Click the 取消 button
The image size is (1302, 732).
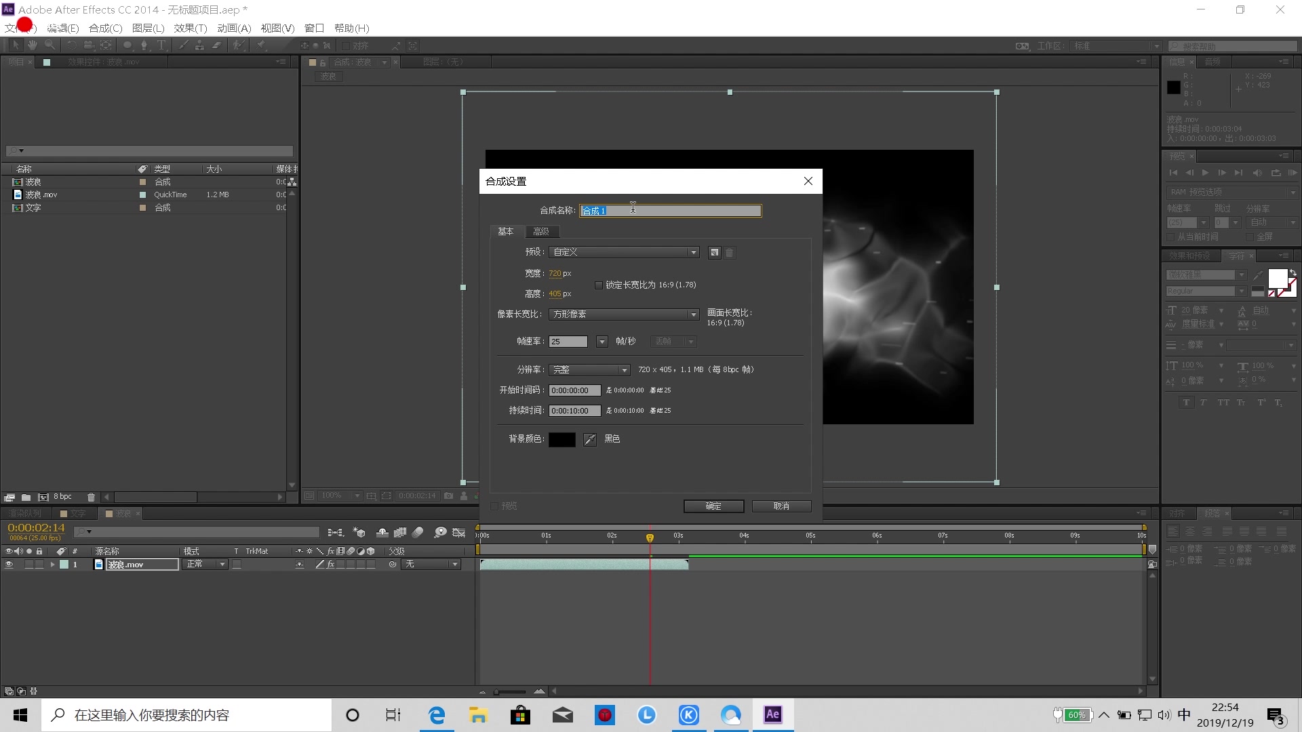click(781, 506)
